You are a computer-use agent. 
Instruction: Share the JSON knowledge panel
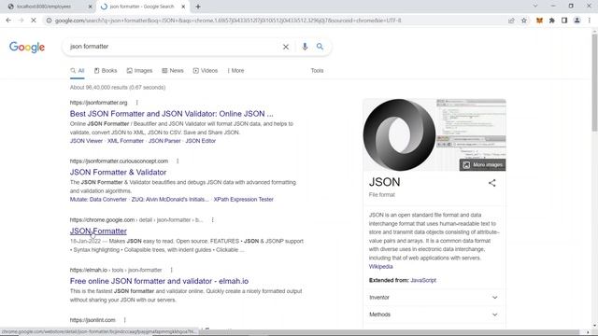point(492,183)
